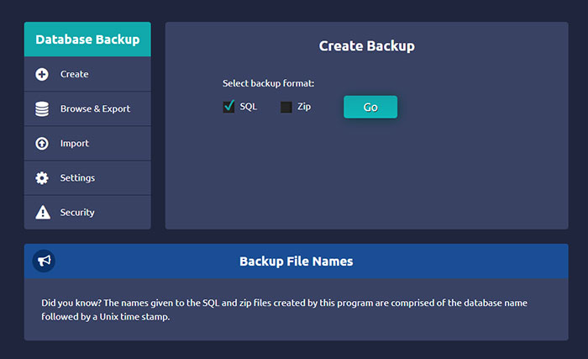Open the Browse & Export menu item
This screenshot has width=588, height=359.
pyautogui.click(x=95, y=108)
